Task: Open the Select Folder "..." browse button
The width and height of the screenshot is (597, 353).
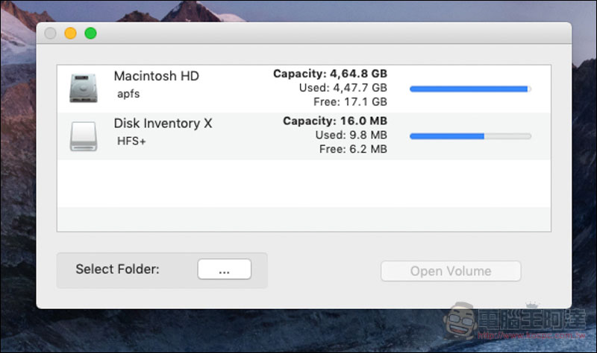Action: pos(225,270)
